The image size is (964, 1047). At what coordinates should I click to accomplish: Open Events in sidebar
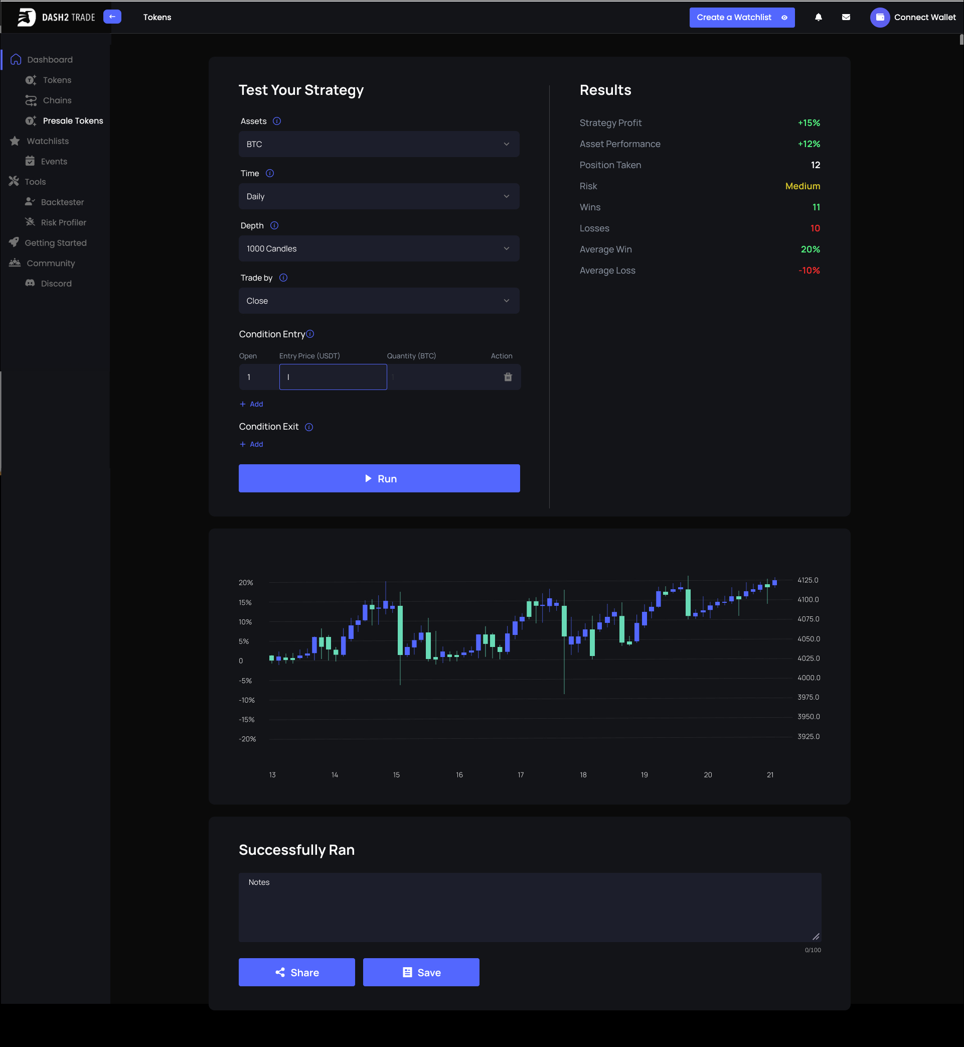click(x=54, y=161)
